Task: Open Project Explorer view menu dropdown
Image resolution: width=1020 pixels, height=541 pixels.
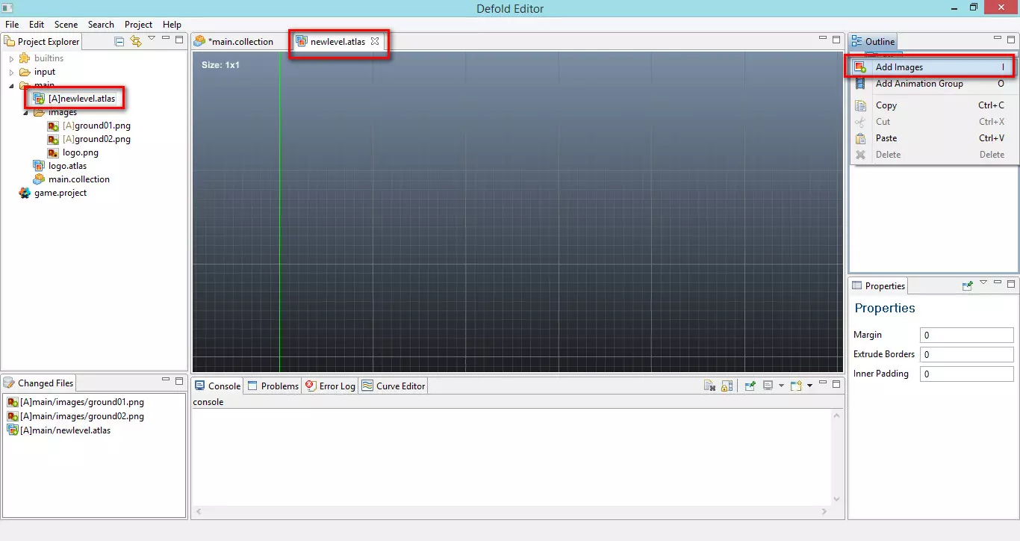Action: click(x=152, y=39)
